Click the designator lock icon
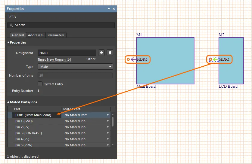 click(110, 53)
